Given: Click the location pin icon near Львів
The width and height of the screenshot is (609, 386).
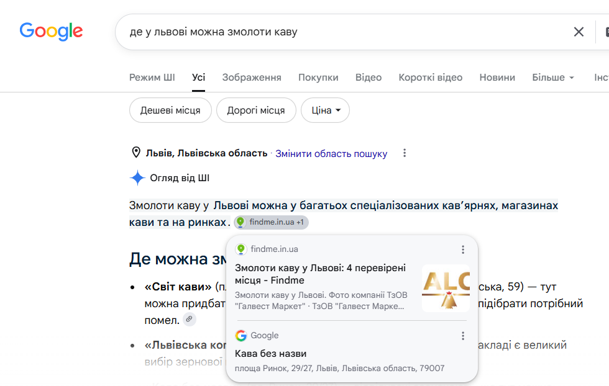Looking at the screenshot, I should pos(136,153).
